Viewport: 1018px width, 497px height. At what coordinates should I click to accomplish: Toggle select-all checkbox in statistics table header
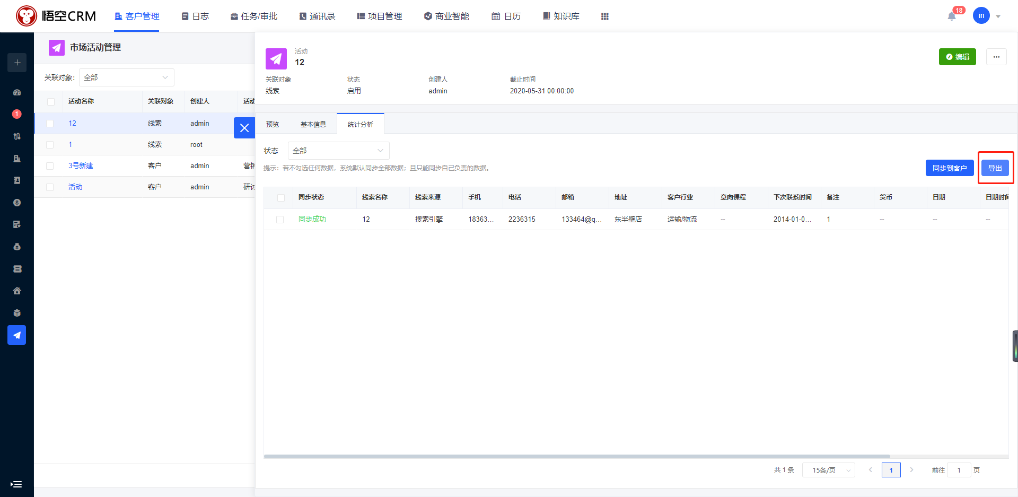(281, 197)
